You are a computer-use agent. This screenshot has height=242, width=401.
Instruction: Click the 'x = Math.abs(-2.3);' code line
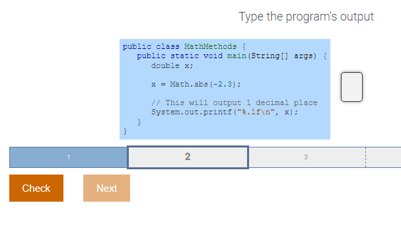196,84
